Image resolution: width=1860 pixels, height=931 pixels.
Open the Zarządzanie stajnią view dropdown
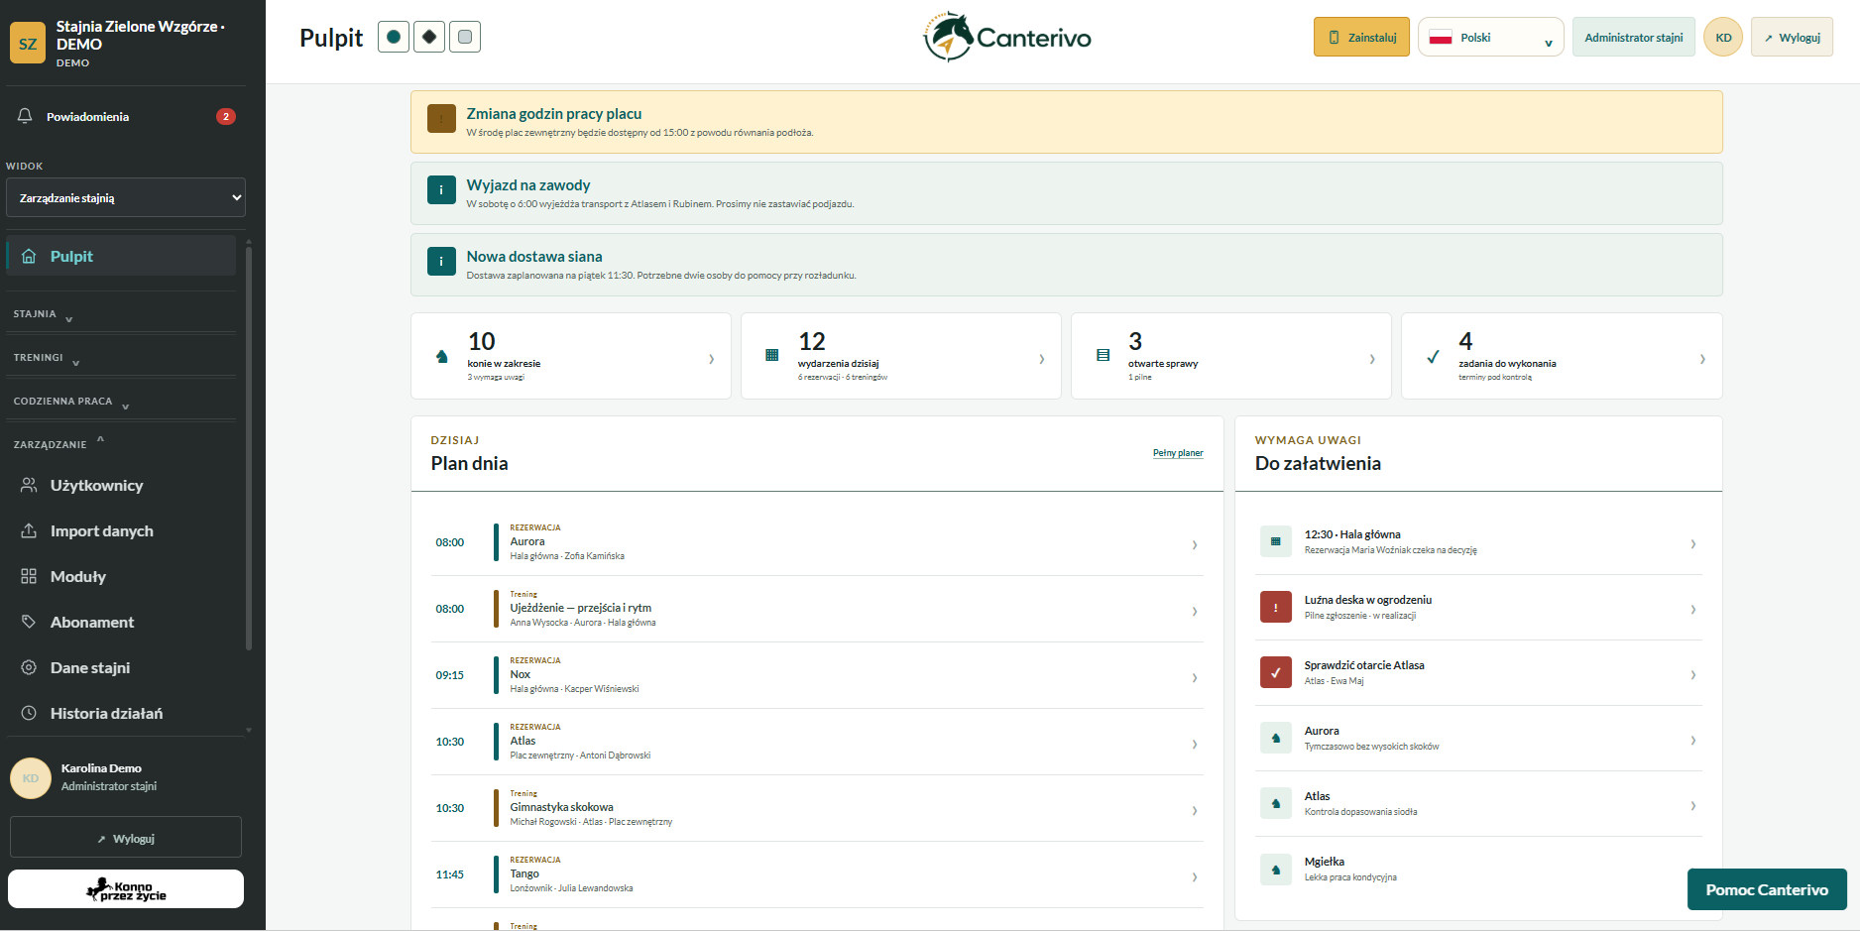coord(126,197)
